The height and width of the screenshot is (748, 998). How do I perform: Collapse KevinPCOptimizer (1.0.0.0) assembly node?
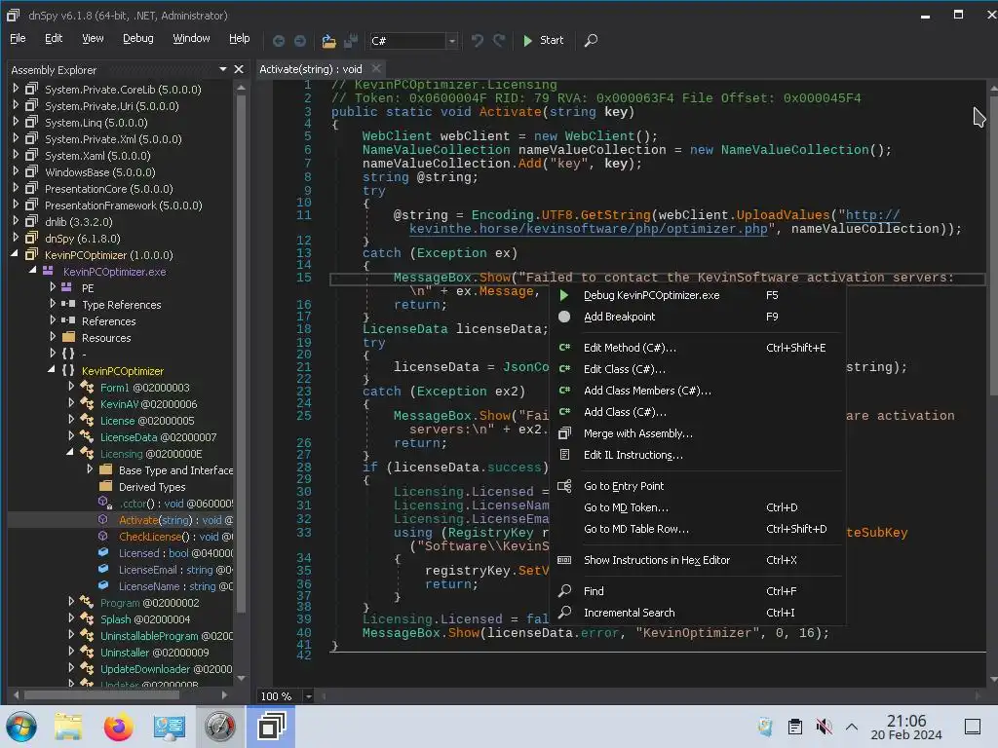coord(15,254)
